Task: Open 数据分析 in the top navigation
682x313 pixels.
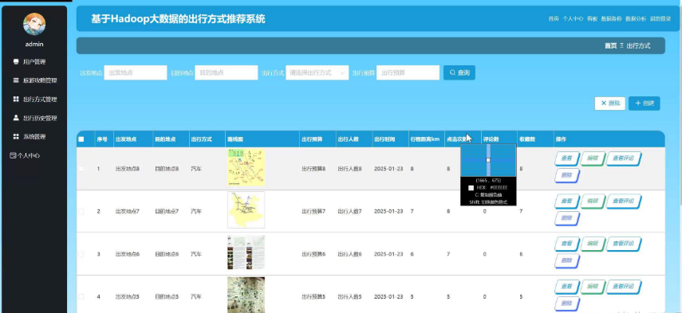Action: (x=636, y=18)
